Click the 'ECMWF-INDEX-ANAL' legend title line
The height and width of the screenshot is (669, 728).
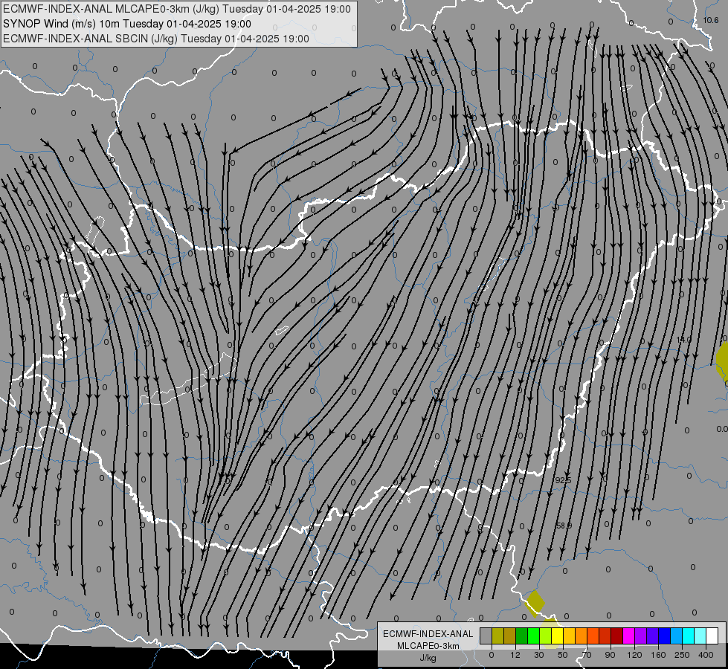[428, 634]
